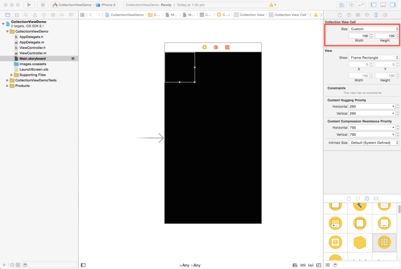Increment the cell Width stepper
This screenshot has width=401, height=269.
tap(371, 35)
